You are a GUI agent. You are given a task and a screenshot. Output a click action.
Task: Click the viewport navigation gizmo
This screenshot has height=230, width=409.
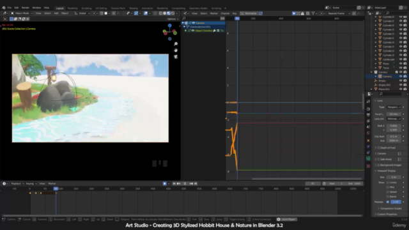click(170, 32)
